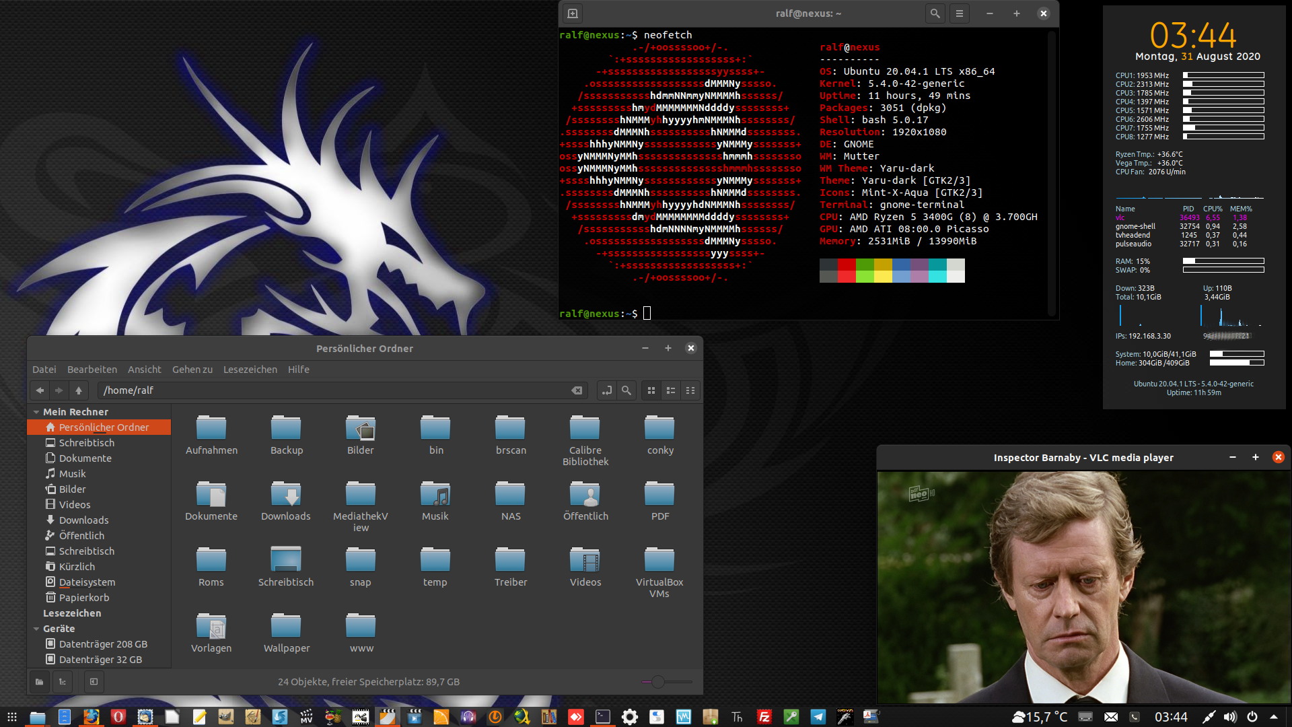Switch to icon view in file manager
Image resolution: width=1292 pixels, height=727 pixels.
651,390
